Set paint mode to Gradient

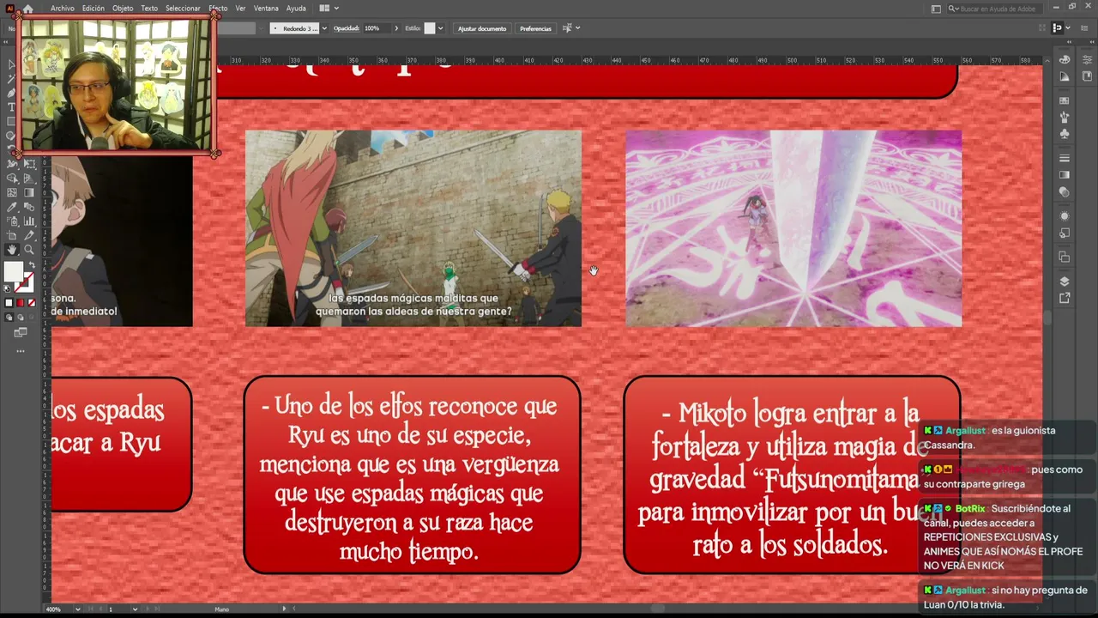click(21, 303)
